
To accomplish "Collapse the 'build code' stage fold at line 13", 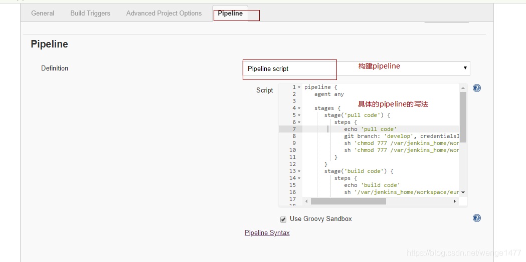I will coord(299,171).
